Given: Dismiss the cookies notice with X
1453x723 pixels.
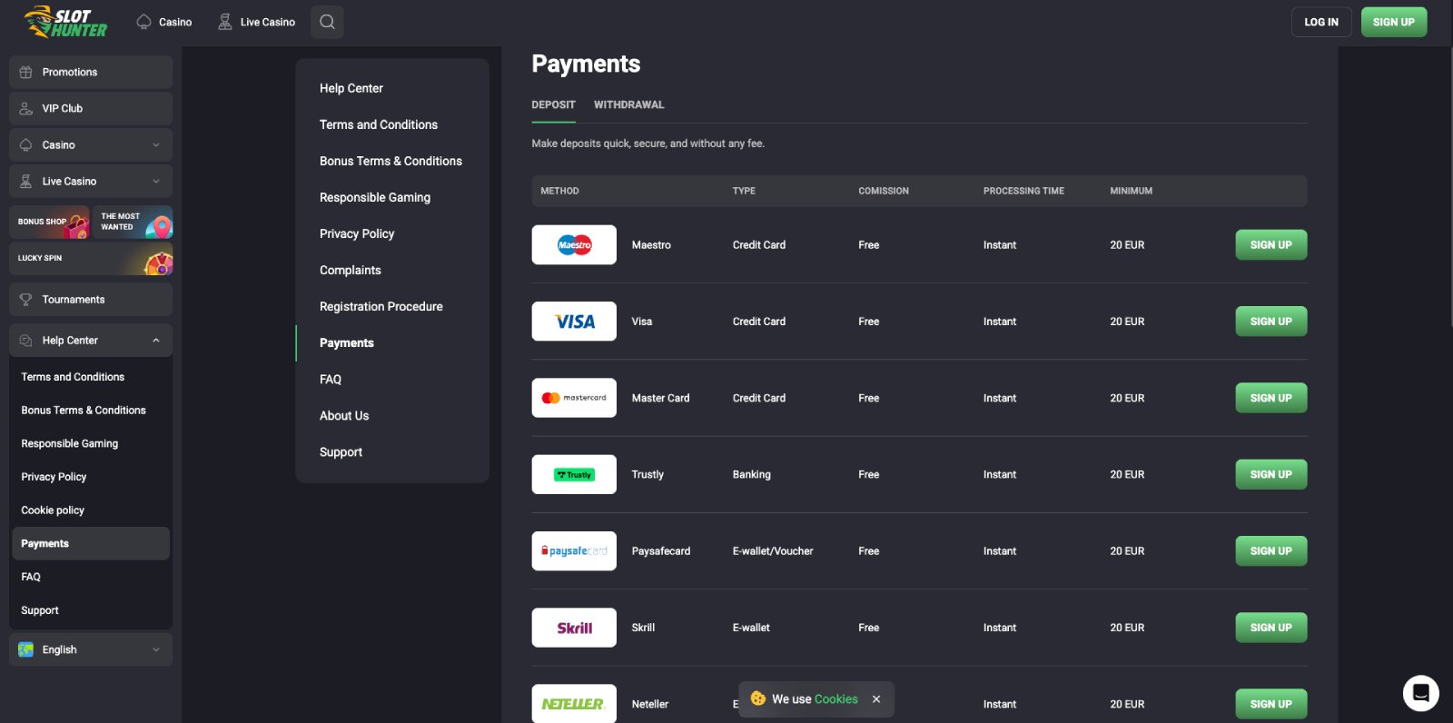Looking at the screenshot, I should 876,699.
